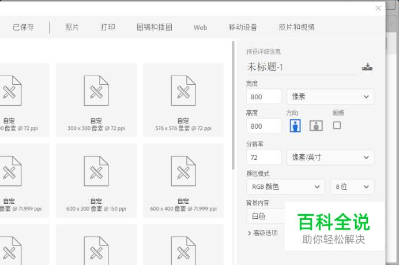The image size is (399, 265).
Task: Open the 像素 width unit dropdown
Action: point(330,96)
